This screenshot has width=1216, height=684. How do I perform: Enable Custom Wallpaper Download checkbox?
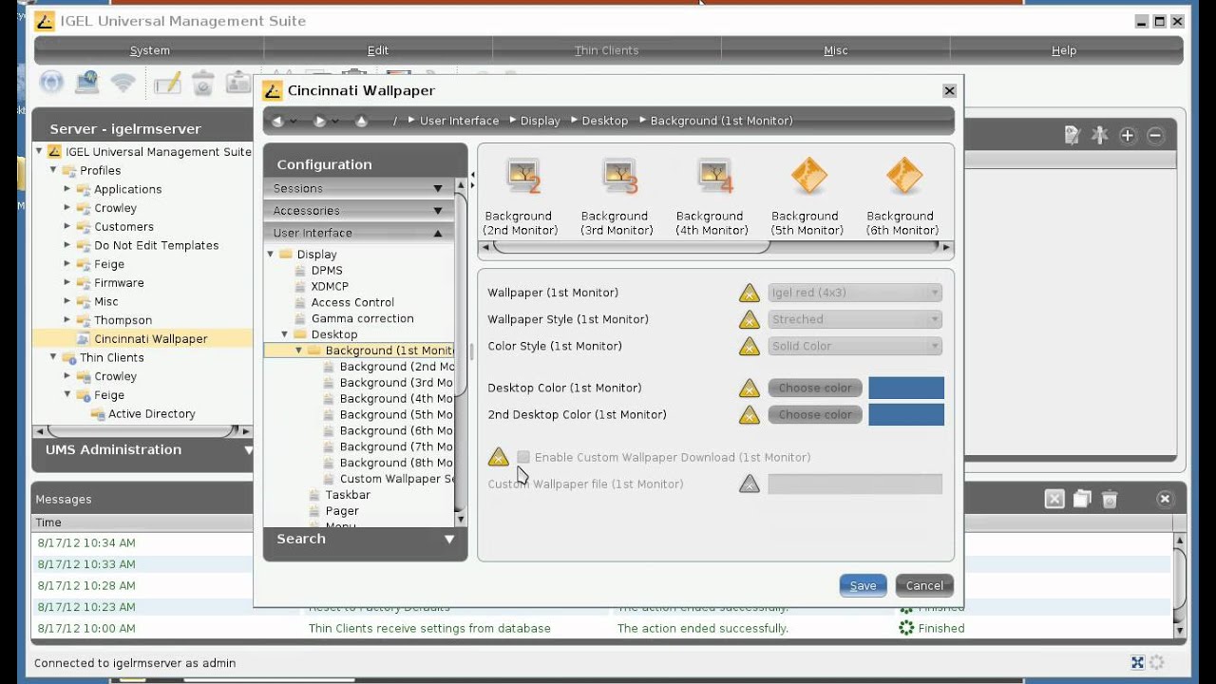[523, 457]
